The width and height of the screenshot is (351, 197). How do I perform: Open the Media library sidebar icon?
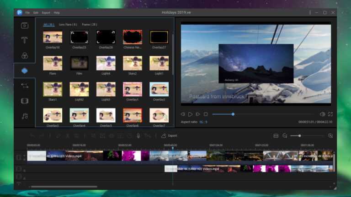(25, 26)
